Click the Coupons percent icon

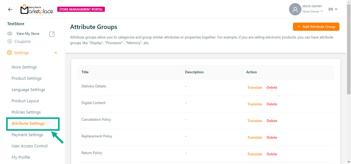10,42
